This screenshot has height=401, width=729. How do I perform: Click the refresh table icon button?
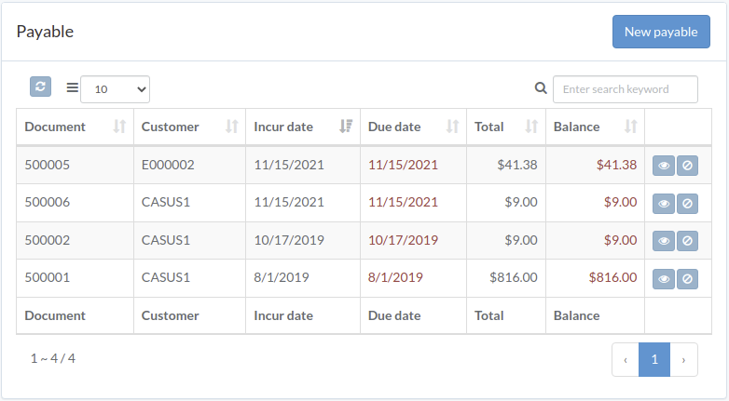[40, 87]
